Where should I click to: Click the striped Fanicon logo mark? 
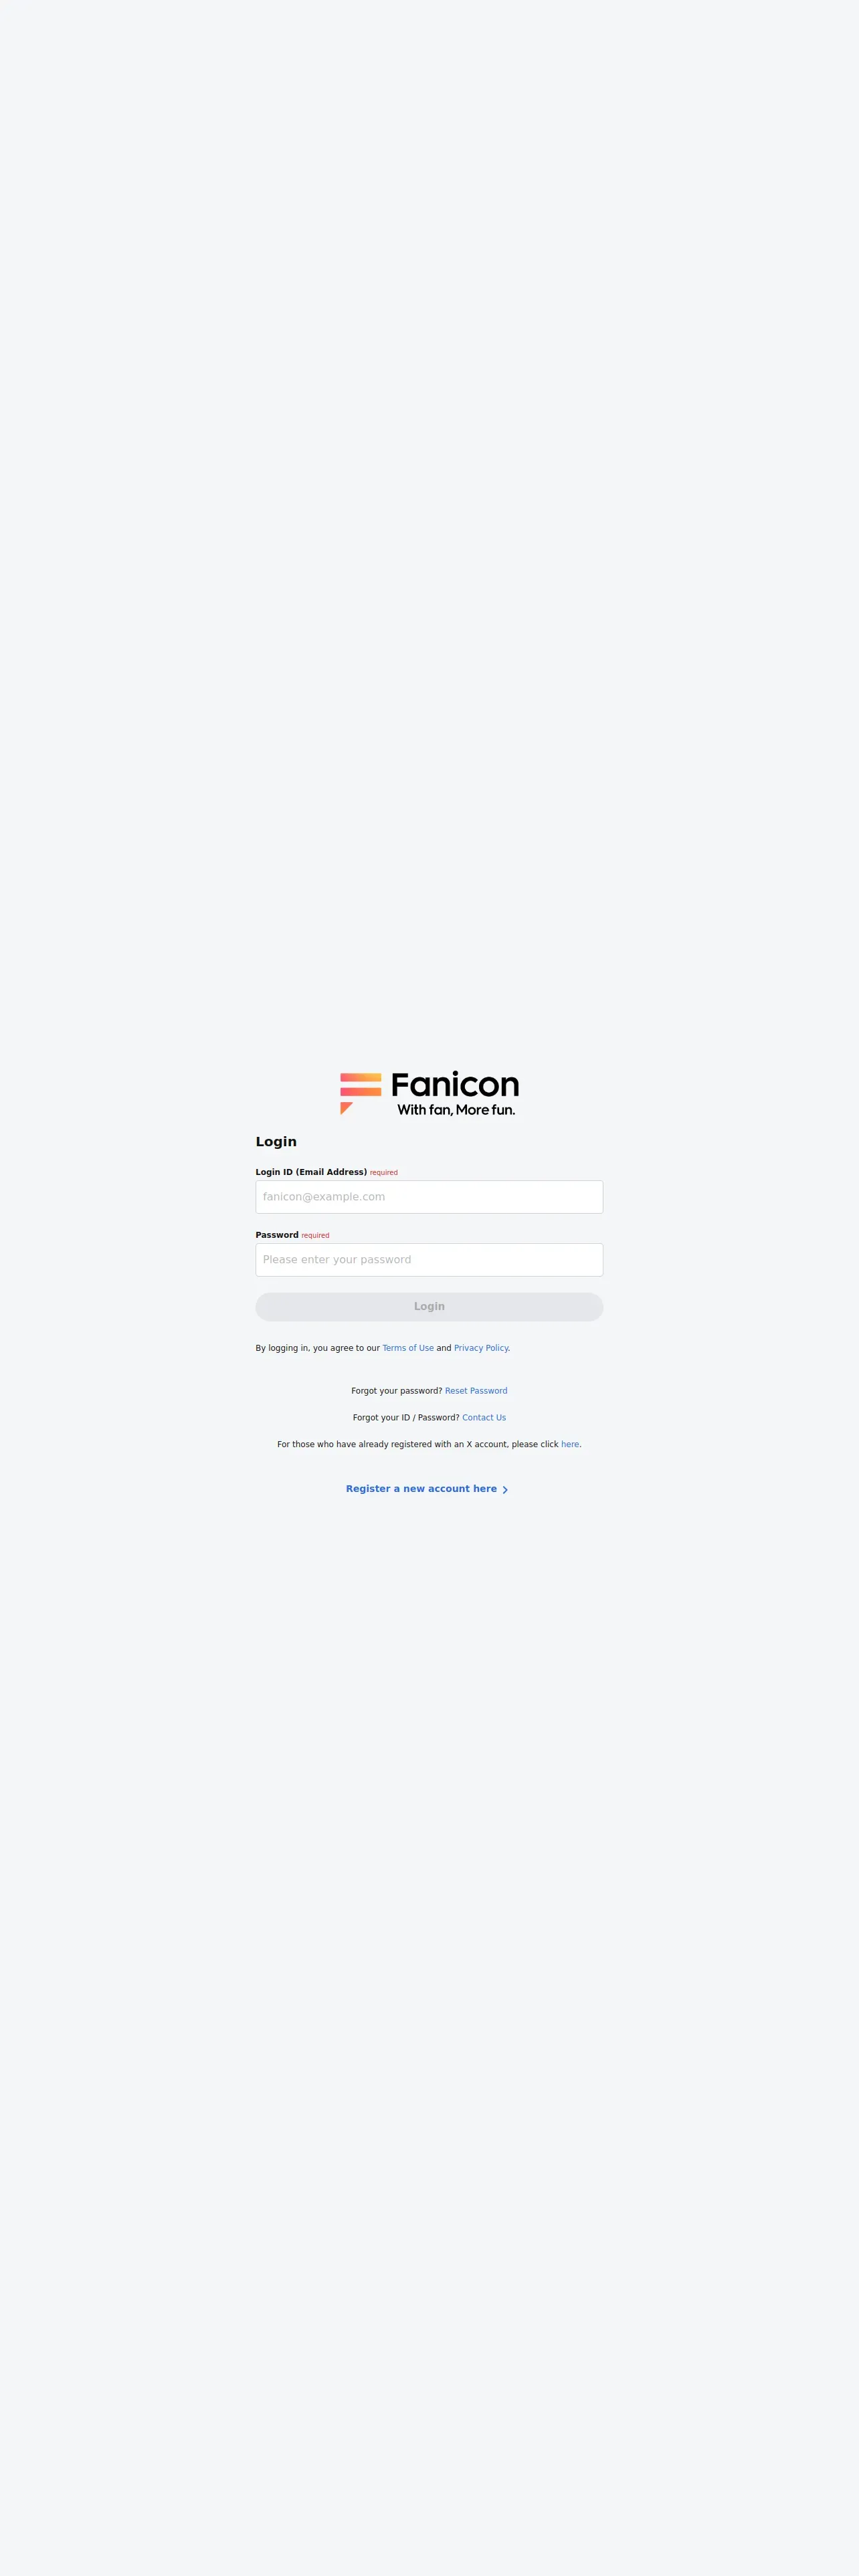tap(360, 1093)
